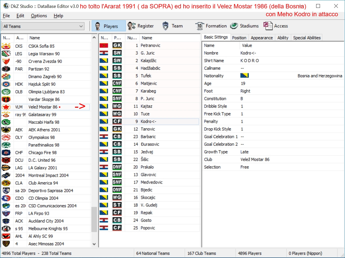Open the Stadiums section
The image size is (345, 258).
tap(244, 26)
